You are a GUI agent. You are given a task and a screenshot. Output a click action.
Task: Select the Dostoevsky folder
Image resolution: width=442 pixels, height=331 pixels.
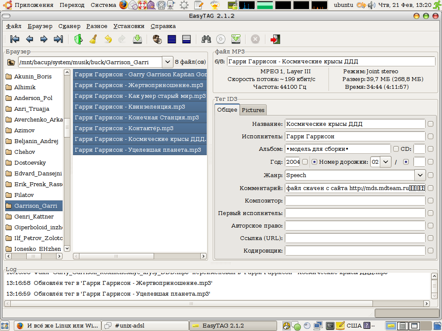click(34, 162)
